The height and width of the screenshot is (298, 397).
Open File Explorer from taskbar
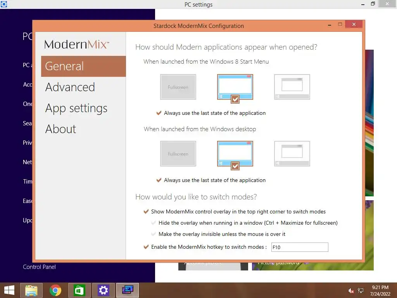(x=31, y=290)
